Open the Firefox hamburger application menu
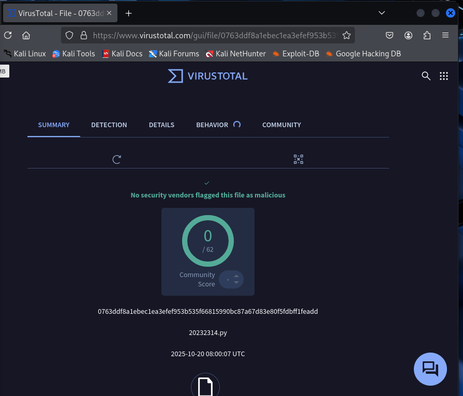The height and width of the screenshot is (396, 463). coord(445,35)
